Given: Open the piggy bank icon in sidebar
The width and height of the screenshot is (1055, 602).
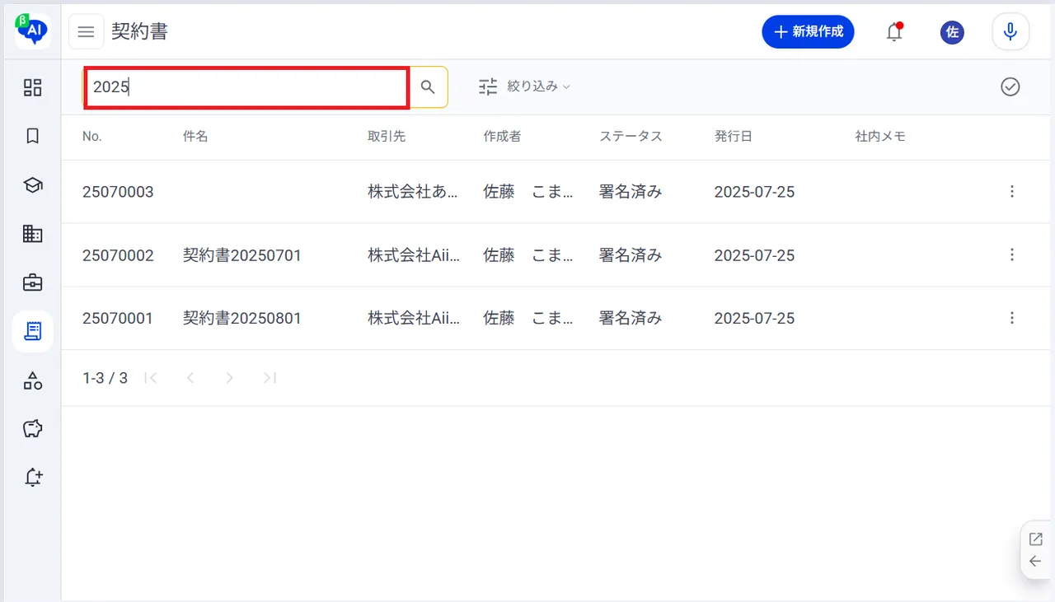Looking at the screenshot, I should click(x=32, y=429).
